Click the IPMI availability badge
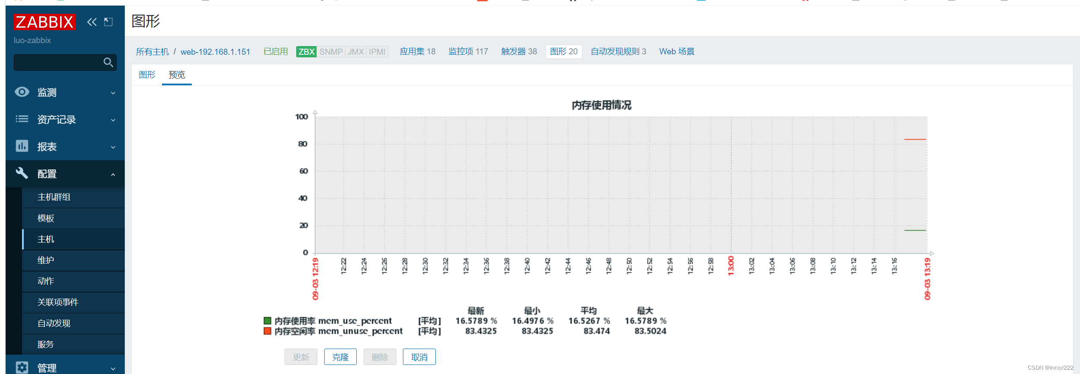 (377, 52)
